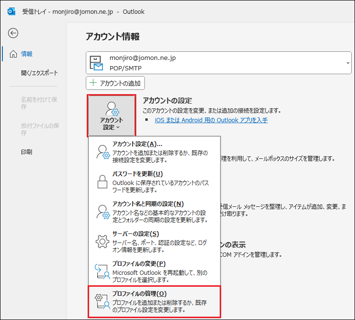Click the person-gear icon for アカウント設定(A)
Image resolution: width=355 pixels, height=320 pixels.
pos(103,152)
